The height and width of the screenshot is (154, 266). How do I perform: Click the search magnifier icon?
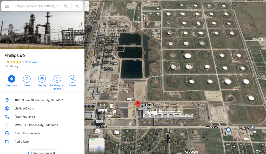click(66, 6)
